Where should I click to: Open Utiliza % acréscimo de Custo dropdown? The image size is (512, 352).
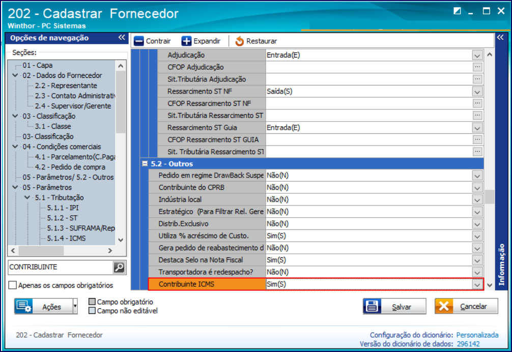point(477,236)
